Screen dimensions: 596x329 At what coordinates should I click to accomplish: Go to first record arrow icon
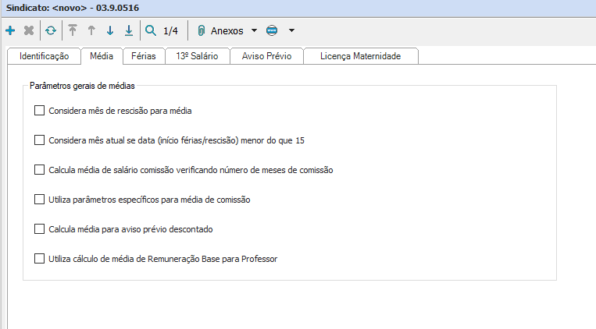[73, 31]
